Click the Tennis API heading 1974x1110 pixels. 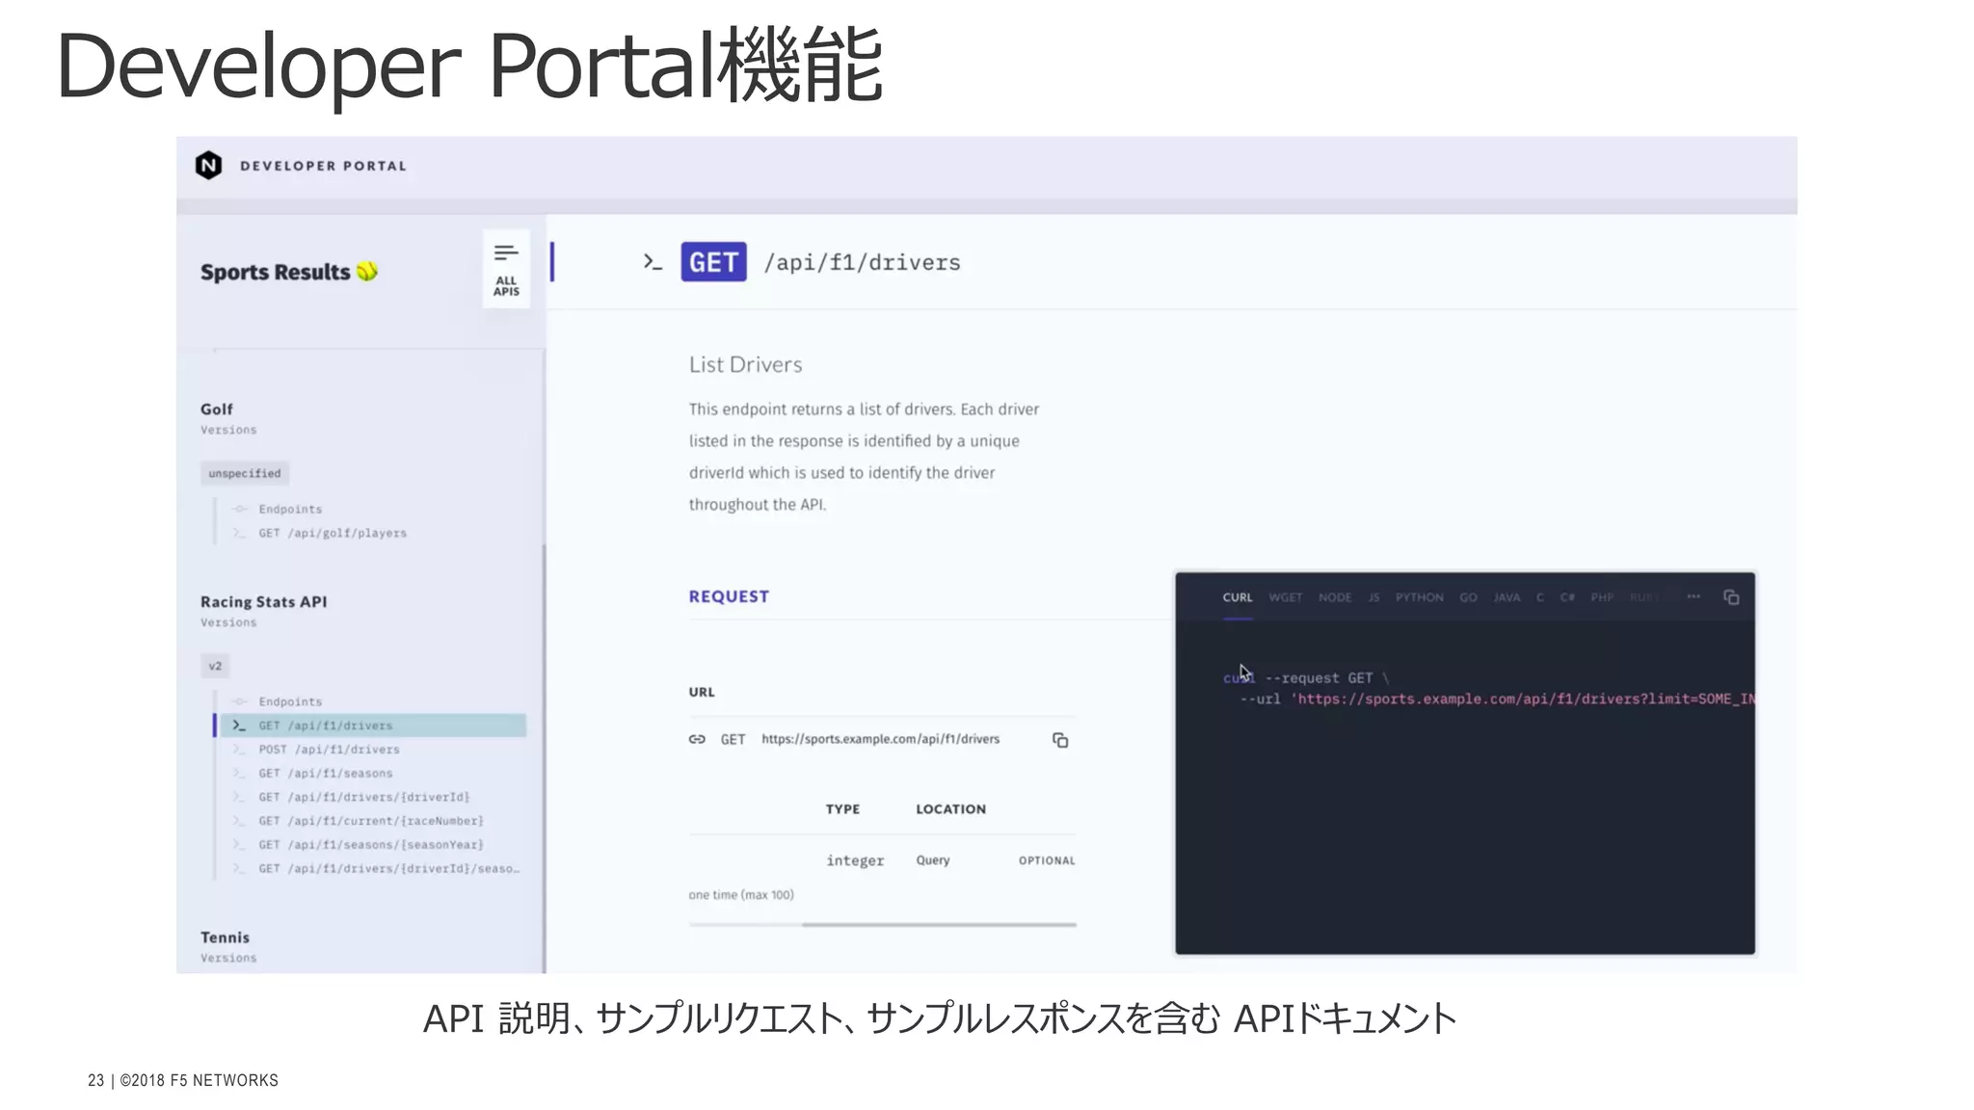[225, 938]
